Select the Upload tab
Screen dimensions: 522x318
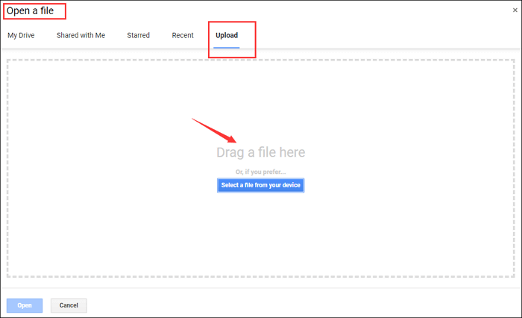[x=227, y=35]
